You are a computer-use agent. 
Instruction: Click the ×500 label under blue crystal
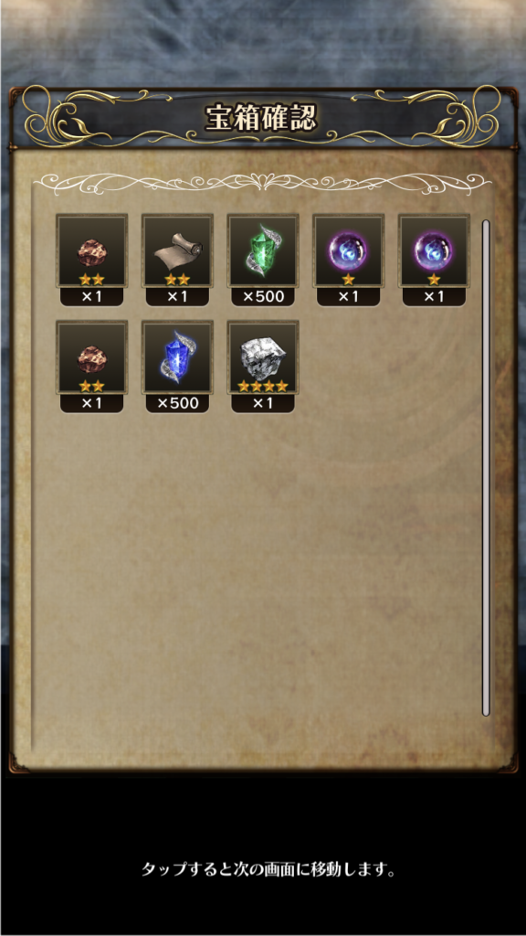click(177, 403)
